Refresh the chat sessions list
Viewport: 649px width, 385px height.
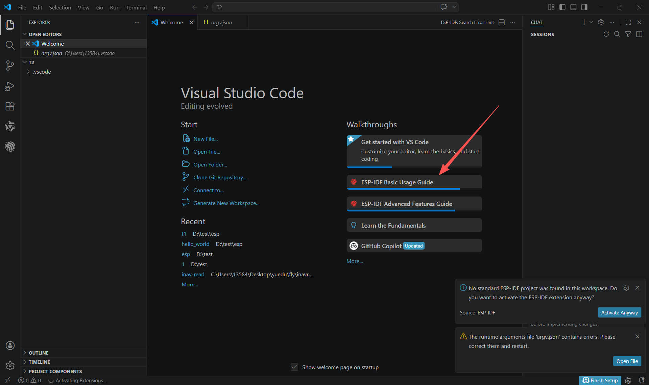click(x=606, y=34)
